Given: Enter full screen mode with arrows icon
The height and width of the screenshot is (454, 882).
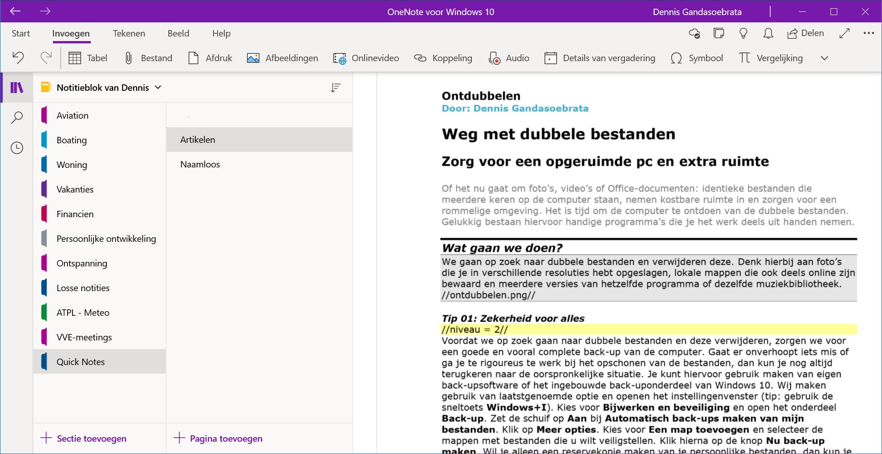Looking at the screenshot, I should (845, 33).
